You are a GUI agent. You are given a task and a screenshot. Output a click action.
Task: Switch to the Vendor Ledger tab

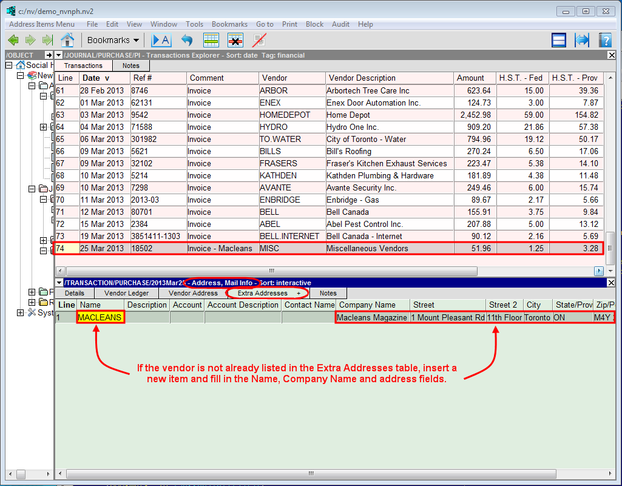(x=126, y=293)
